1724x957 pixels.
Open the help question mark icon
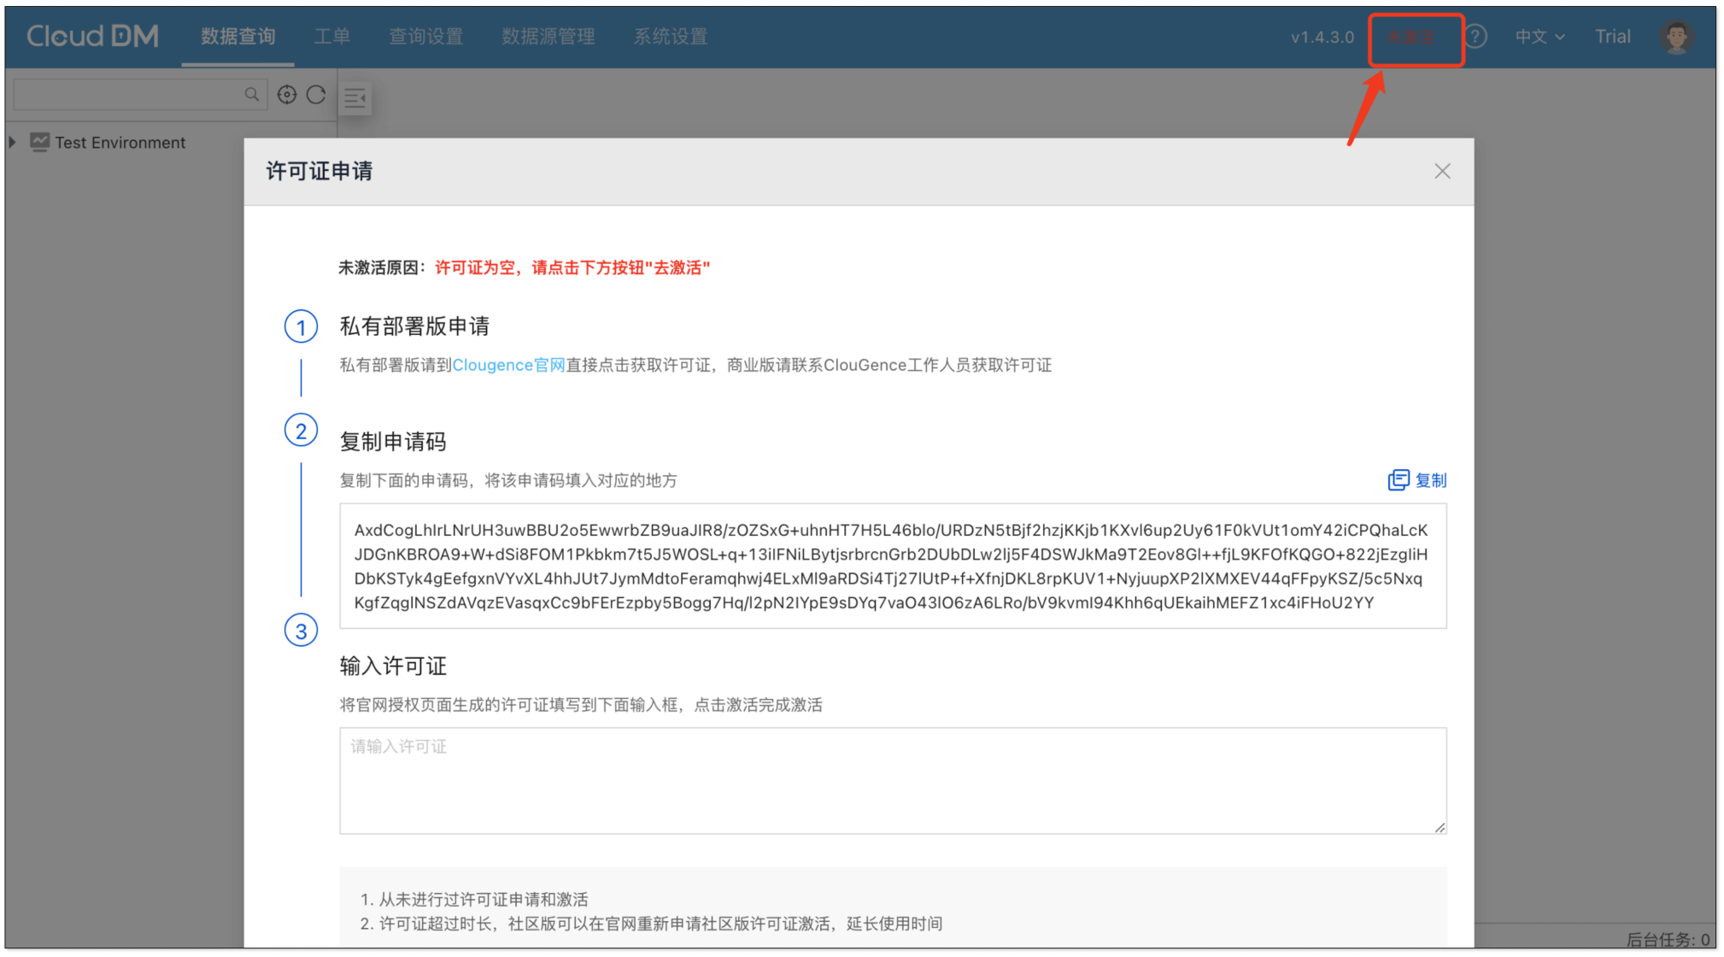[1475, 37]
